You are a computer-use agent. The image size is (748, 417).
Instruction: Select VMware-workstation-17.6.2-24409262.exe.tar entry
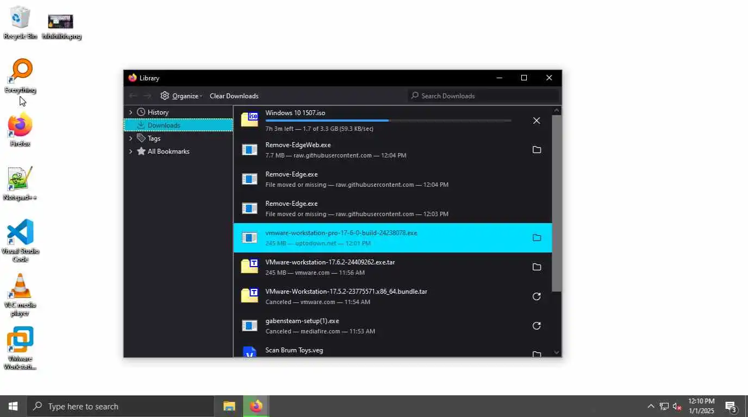point(392,267)
